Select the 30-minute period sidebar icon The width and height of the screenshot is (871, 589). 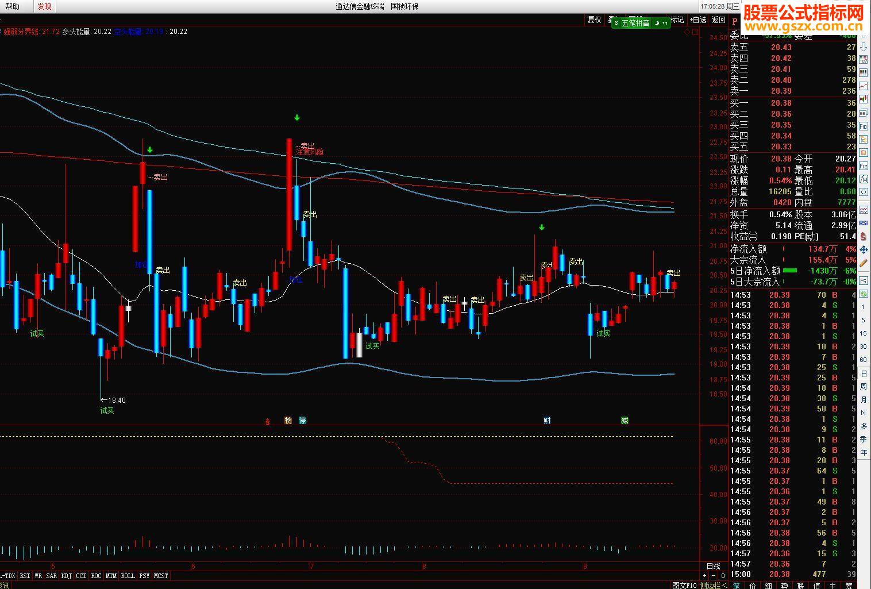point(864,347)
